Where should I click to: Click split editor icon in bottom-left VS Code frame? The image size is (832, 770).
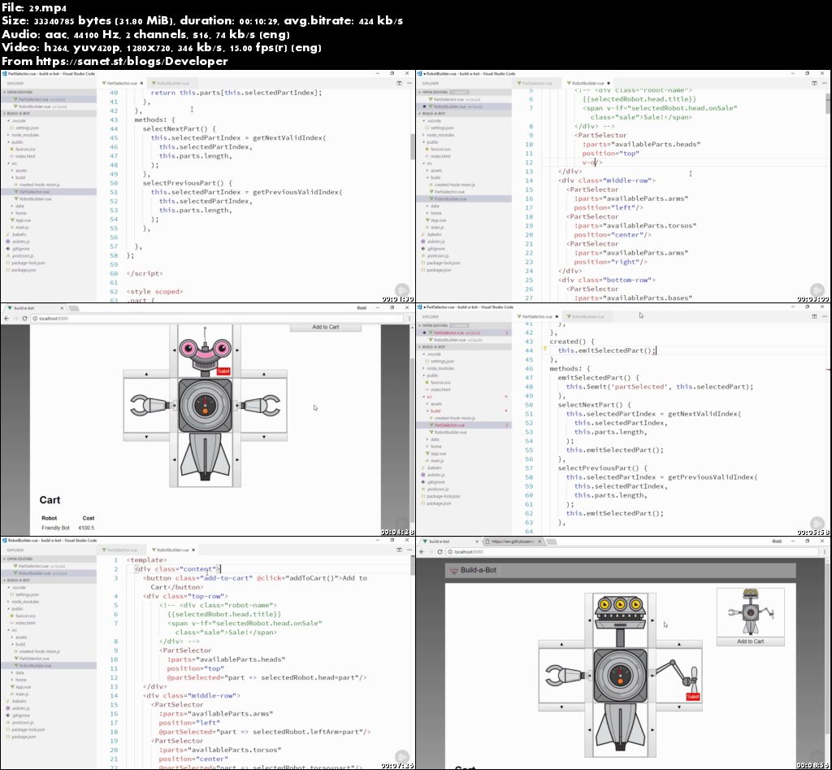399,550
